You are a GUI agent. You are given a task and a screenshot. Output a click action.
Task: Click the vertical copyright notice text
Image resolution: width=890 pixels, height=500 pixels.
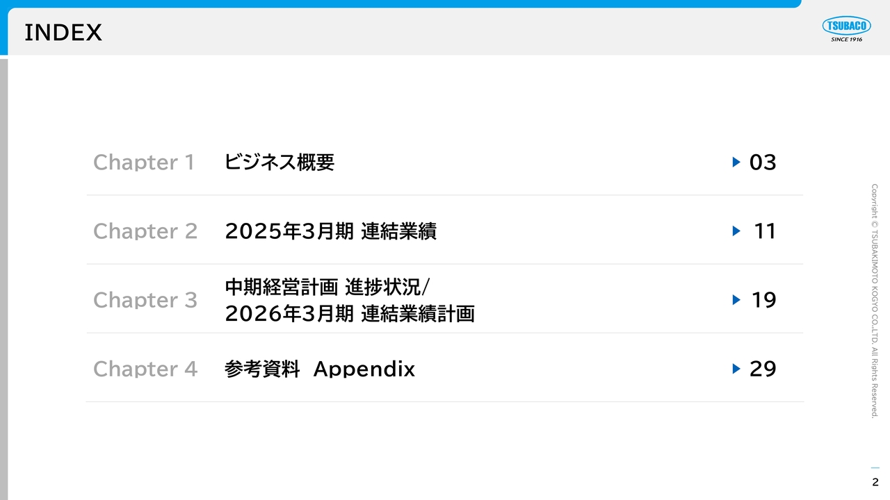coord(875,301)
